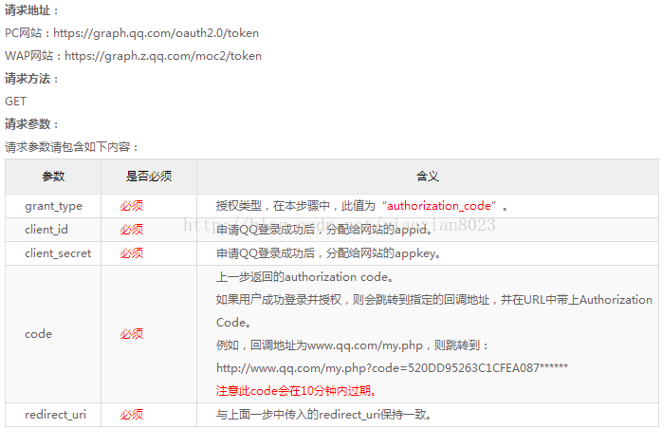Click the WAP网站 URL https://graph.z.qq.com/moc2/token
Image resolution: width=662 pixels, height=429 pixels.
[x=163, y=56]
